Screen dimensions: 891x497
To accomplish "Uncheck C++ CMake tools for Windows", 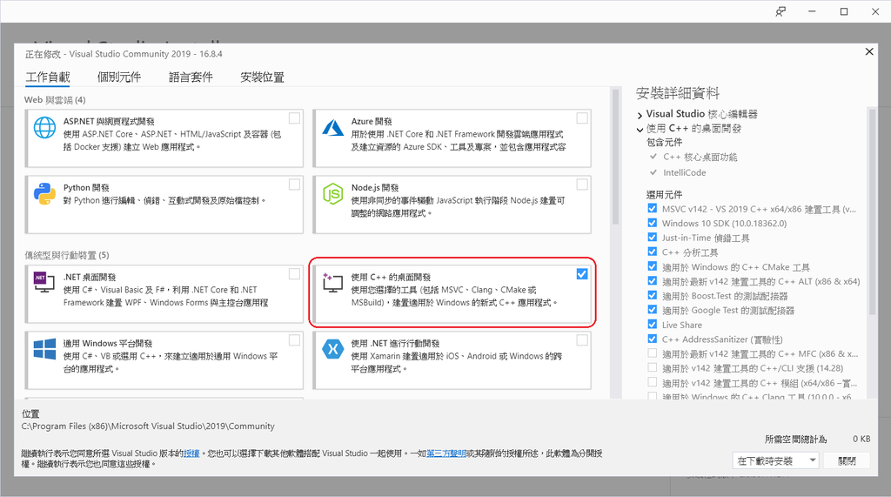I will click(653, 266).
